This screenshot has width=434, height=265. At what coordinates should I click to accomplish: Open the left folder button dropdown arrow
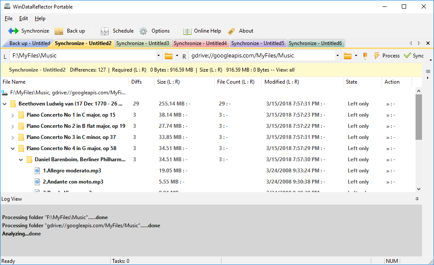point(177,56)
